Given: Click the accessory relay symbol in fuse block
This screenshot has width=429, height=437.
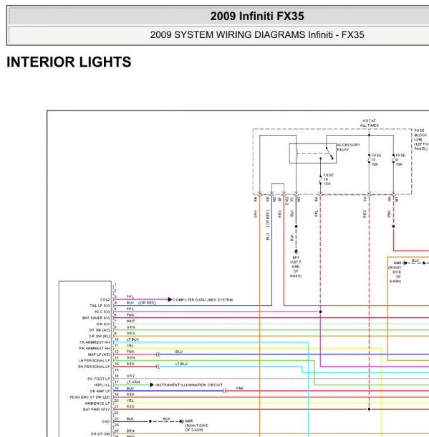Looking at the screenshot, I should pyautogui.click(x=313, y=153).
